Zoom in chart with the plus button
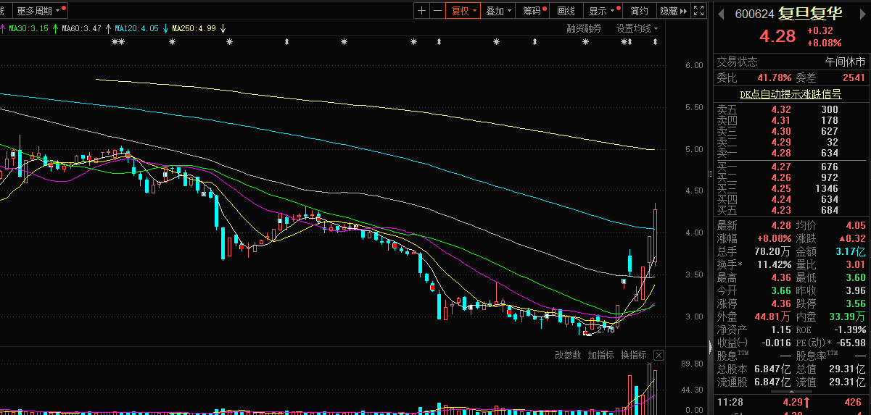 (422, 10)
